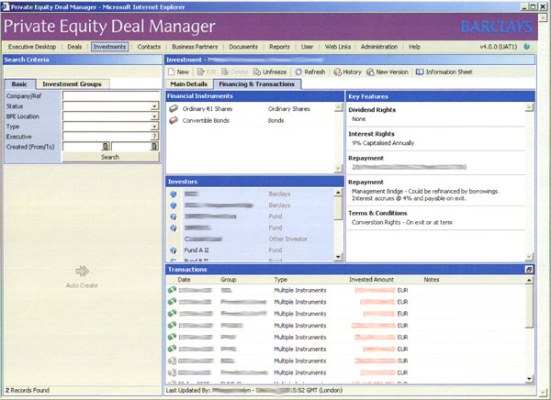Open the Created From date calendar icon
Viewport: 551px width, 400px height.
pos(106,147)
